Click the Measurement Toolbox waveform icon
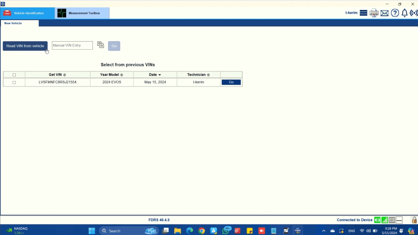Viewport: 418px width, 235px height. [62, 13]
